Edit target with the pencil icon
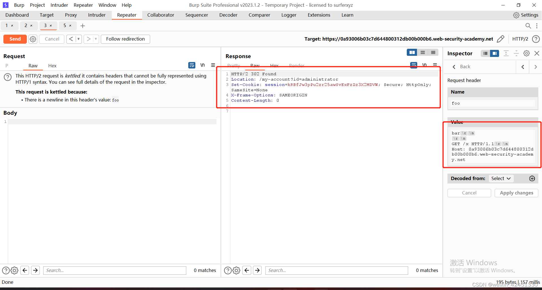 coord(501,39)
